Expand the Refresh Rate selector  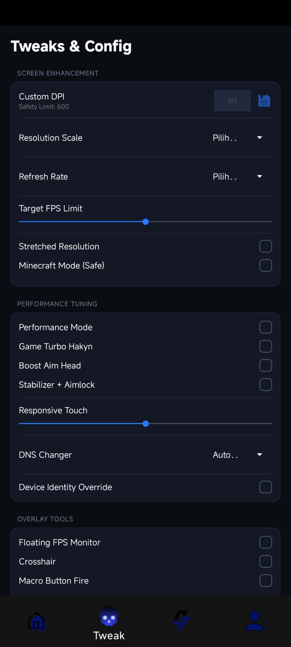pos(238,176)
